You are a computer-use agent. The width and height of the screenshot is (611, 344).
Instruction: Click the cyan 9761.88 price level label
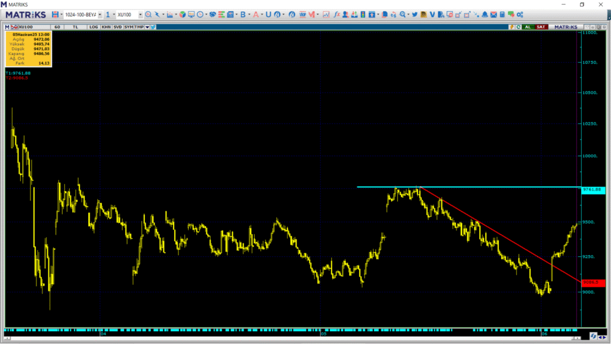[x=593, y=190]
